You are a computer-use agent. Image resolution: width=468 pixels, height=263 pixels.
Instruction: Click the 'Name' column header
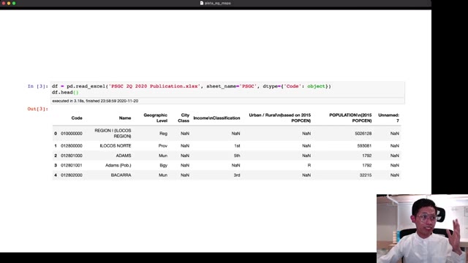pyautogui.click(x=125, y=118)
